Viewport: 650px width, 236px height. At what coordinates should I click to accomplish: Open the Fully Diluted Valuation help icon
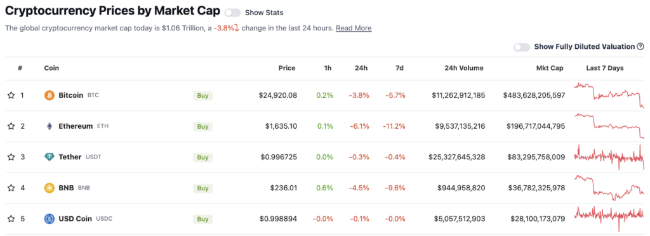point(640,47)
